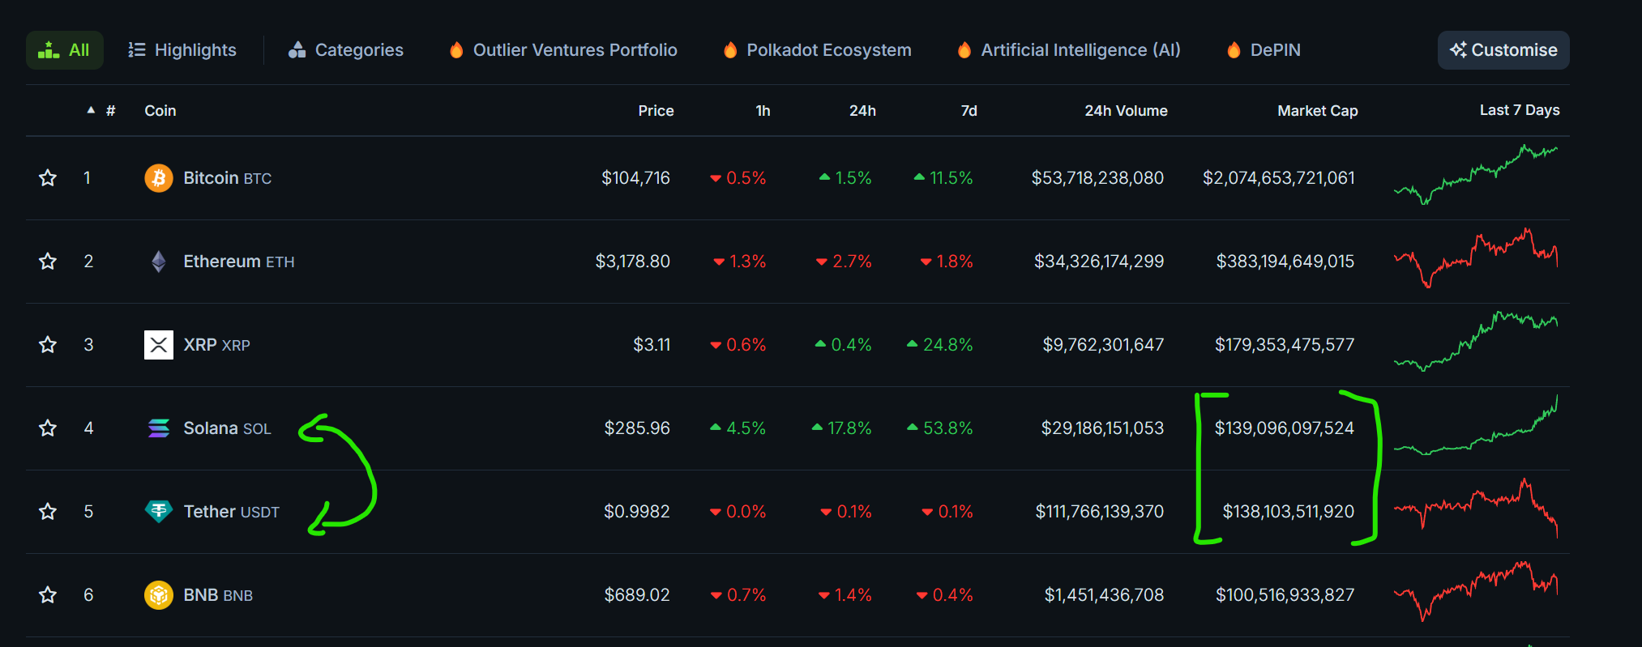This screenshot has height=647, width=1642.
Task: Sort by Market Cap column
Action: point(1318,111)
